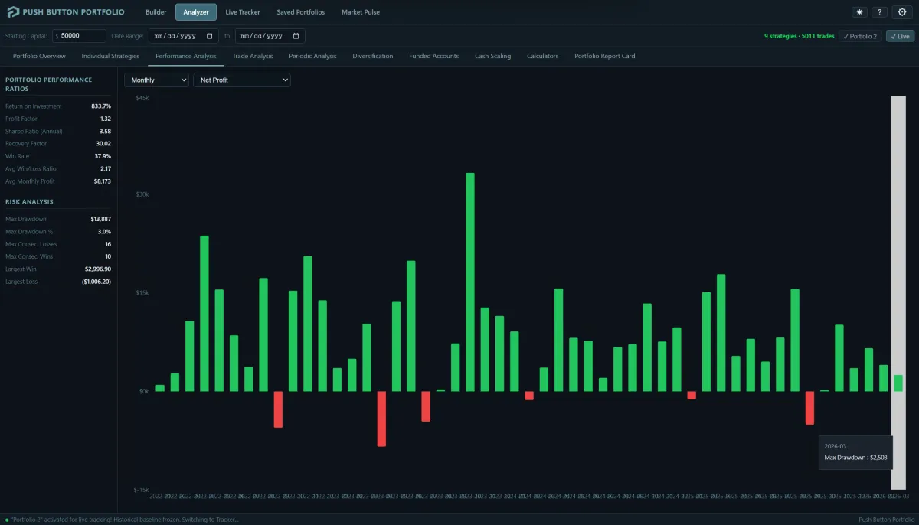This screenshot has height=525, width=919.
Task: Click the 9 strategies 5011 trades link
Action: click(799, 36)
